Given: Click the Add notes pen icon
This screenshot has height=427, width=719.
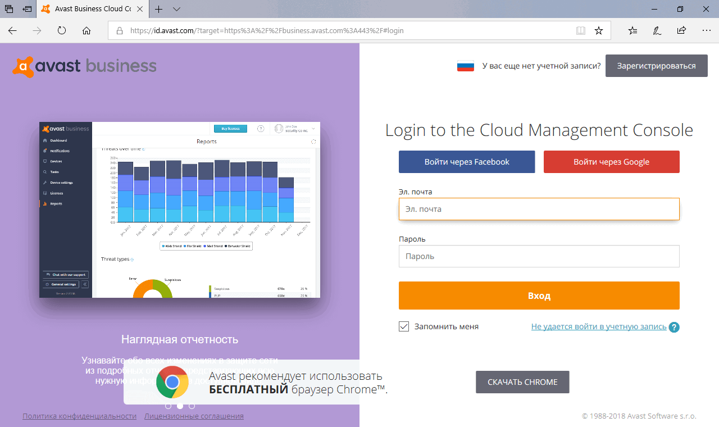Looking at the screenshot, I should (x=657, y=31).
